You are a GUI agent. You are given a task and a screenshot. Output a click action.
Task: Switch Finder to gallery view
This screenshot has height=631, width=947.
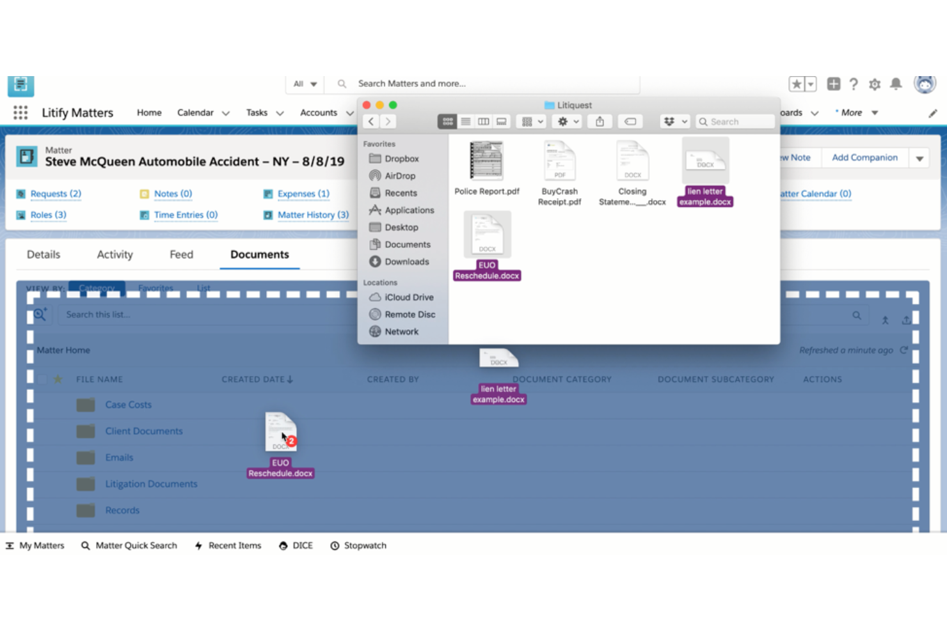(x=501, y=121)
